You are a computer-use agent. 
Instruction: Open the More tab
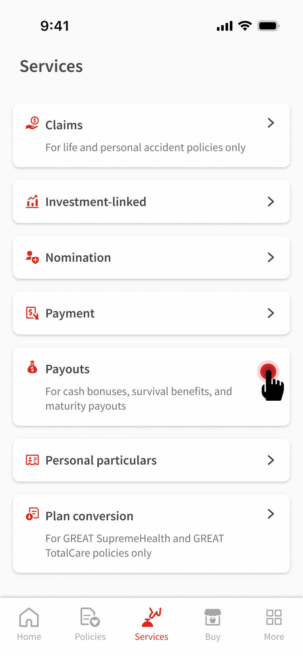click(x=274, y=624)
